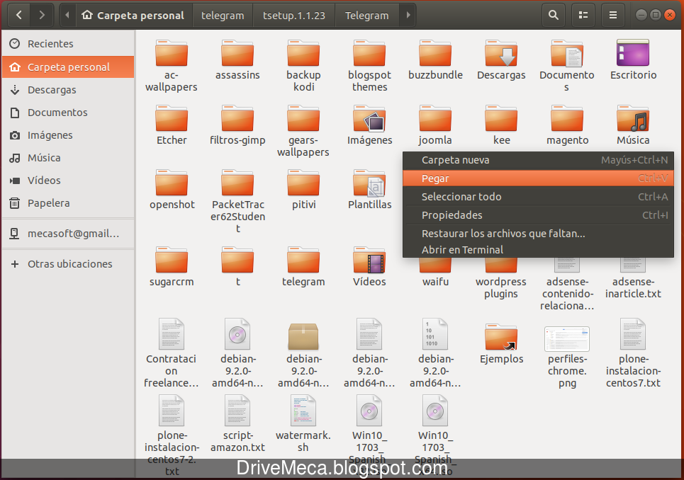Image resolution: width=684 pixels, height=480 pixels.
Task: Select the debian-9.2.0 package box file
Action: 303,337
